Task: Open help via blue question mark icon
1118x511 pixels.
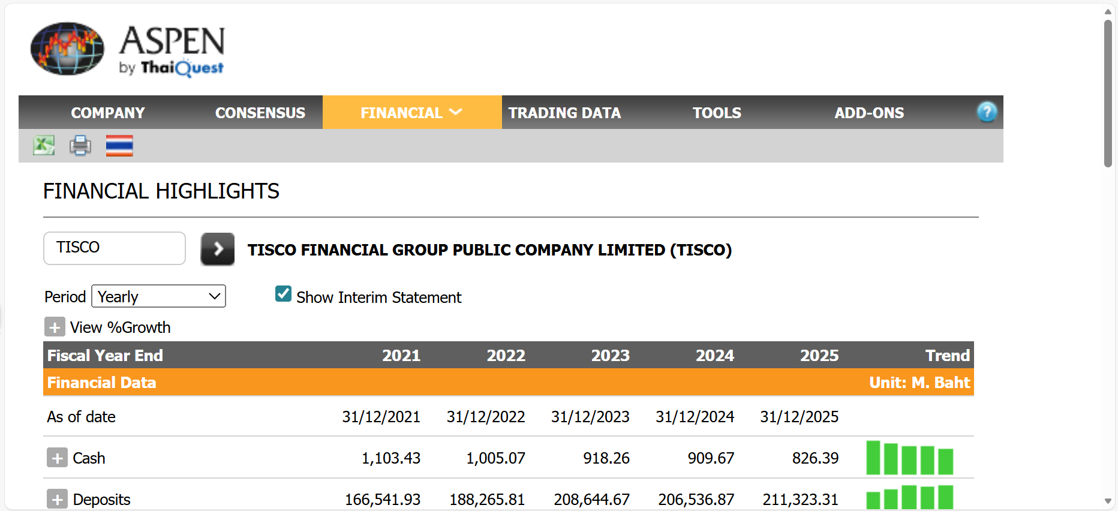Action: tap(987, 112)
